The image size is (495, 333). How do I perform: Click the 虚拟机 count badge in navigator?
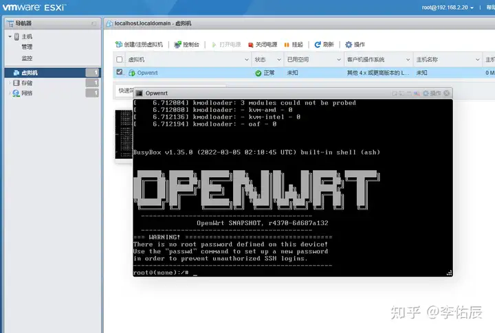click(x=92, y=73)
